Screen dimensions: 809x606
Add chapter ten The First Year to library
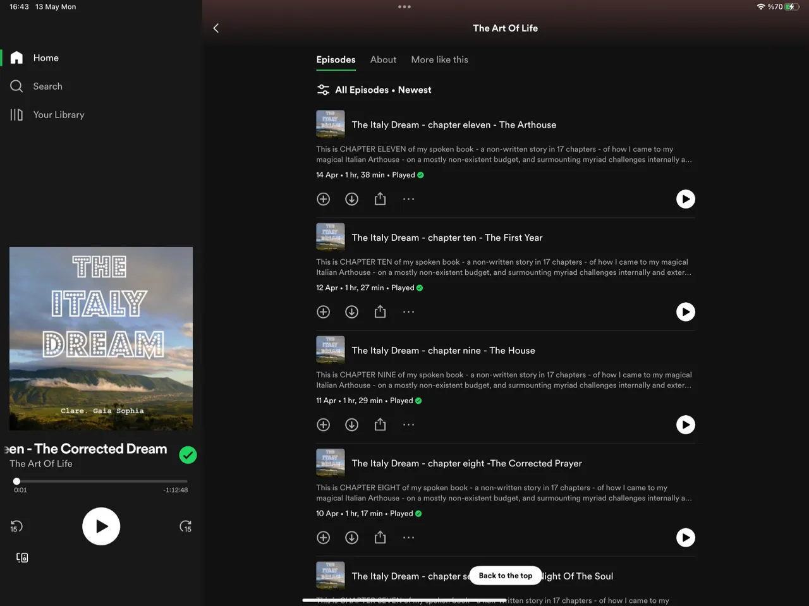click(323, 312)
